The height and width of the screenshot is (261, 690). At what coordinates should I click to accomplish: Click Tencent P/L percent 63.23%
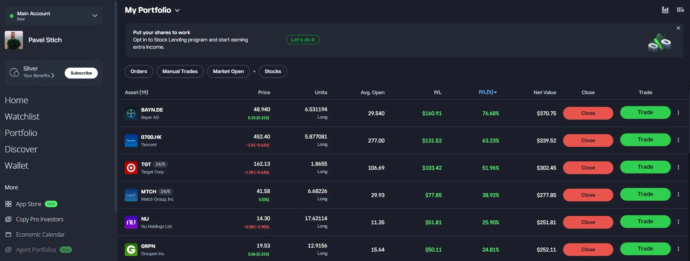tap(491, 141)
